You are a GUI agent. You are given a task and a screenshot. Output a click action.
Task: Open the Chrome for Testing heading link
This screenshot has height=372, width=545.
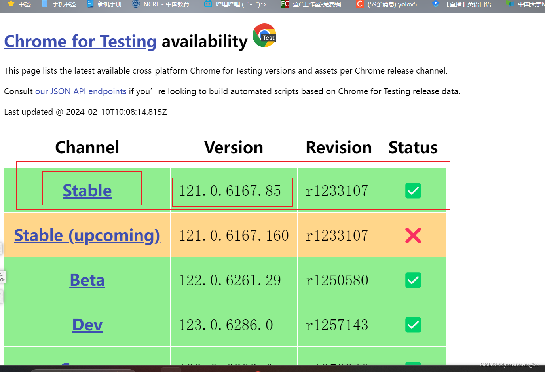[80, 41]
